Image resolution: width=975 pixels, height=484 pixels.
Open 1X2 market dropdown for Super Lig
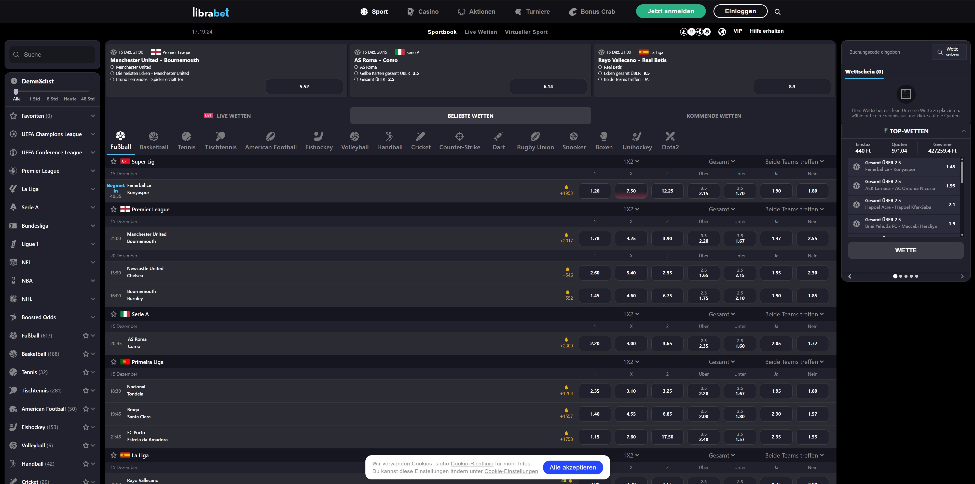(x=631, y=162)
